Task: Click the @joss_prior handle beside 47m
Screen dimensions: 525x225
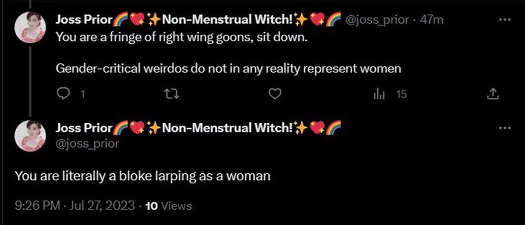Action: click(x=377, y=20)
